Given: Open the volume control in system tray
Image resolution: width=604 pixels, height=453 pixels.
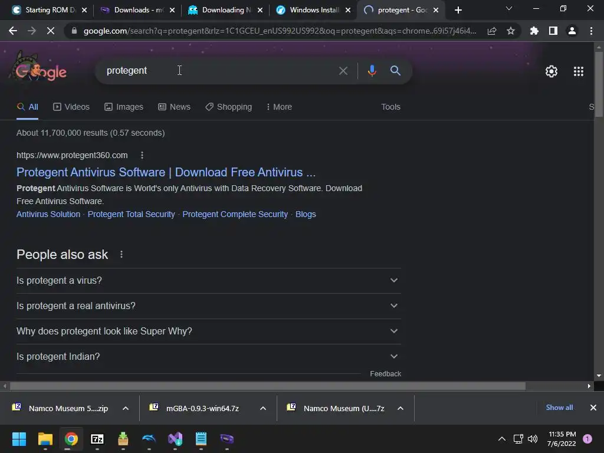Looking at the screenshot, I should point(533,439).
